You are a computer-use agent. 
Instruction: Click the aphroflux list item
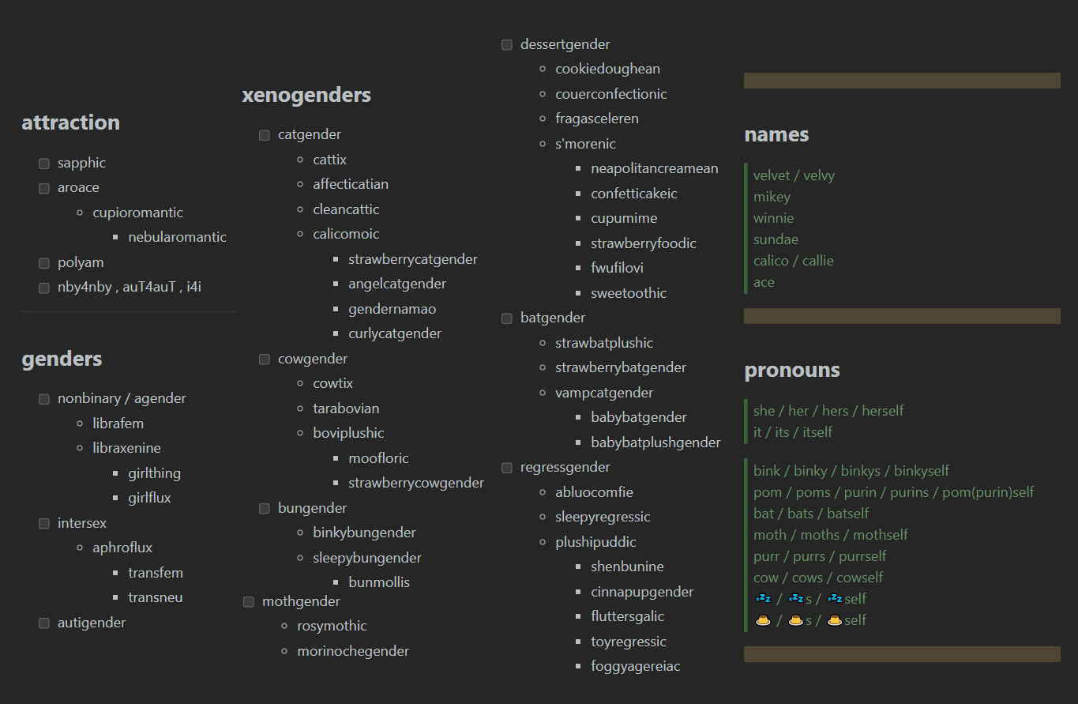point(122,548)
